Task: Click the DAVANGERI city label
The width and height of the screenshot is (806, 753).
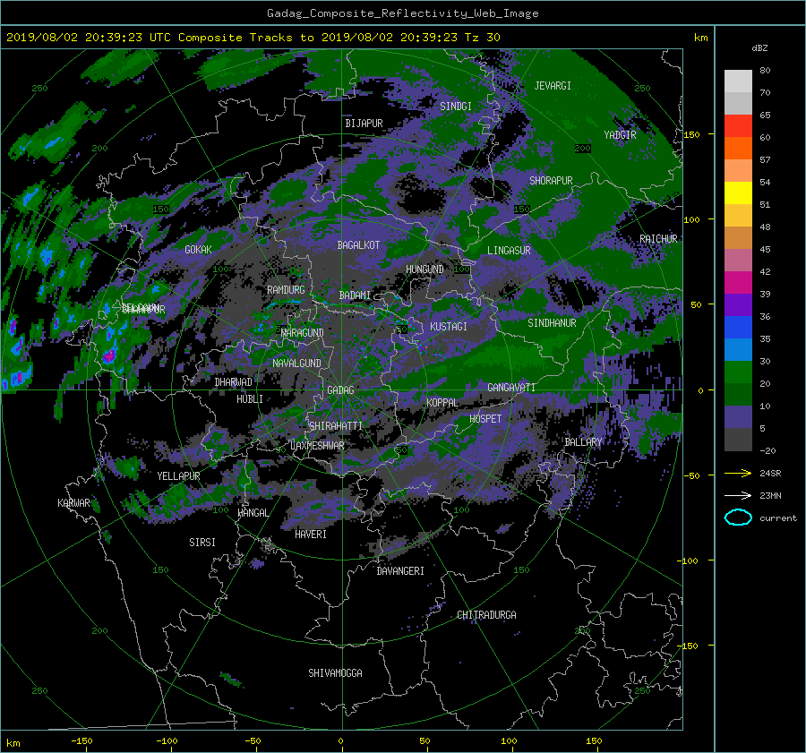Action: (x=400, y=571)
